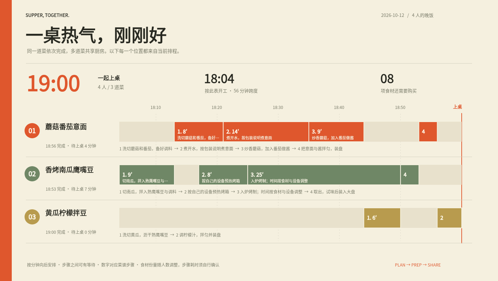Click the "SUPPER, TOGETHER." header label
This screenshot has height=281, width=498.
click(x=47, y=15)
